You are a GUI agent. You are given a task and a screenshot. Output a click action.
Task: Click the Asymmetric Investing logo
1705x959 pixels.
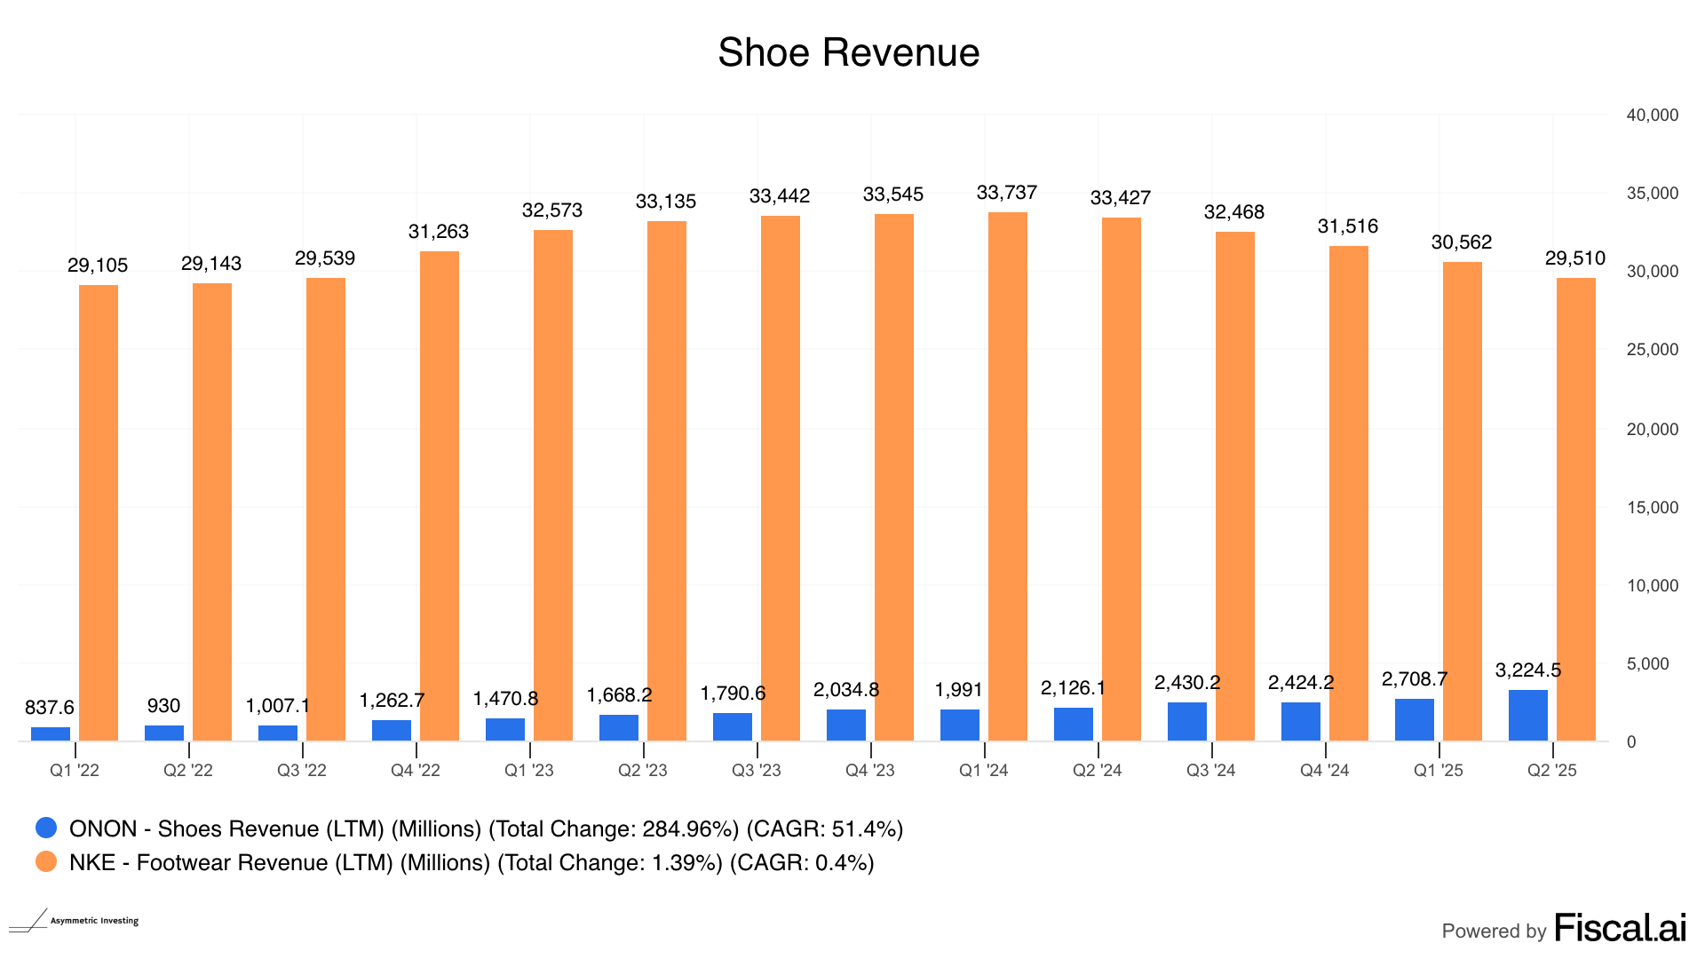pyautogui.click(x=75, y=921)
